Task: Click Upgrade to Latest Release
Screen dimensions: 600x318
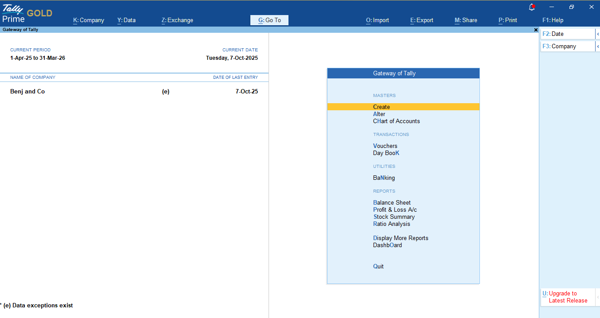Action: pyautogui.click(x=568, y=297)
